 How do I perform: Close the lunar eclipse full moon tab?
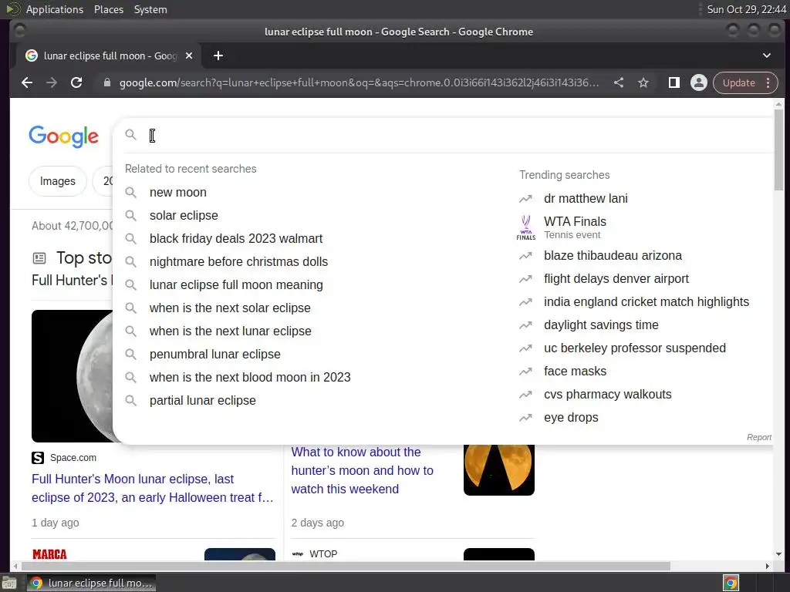click(189, 55)
